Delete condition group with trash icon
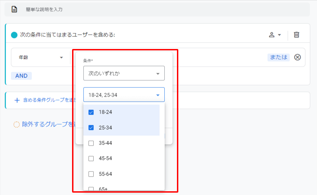 (x=297, y=35)
